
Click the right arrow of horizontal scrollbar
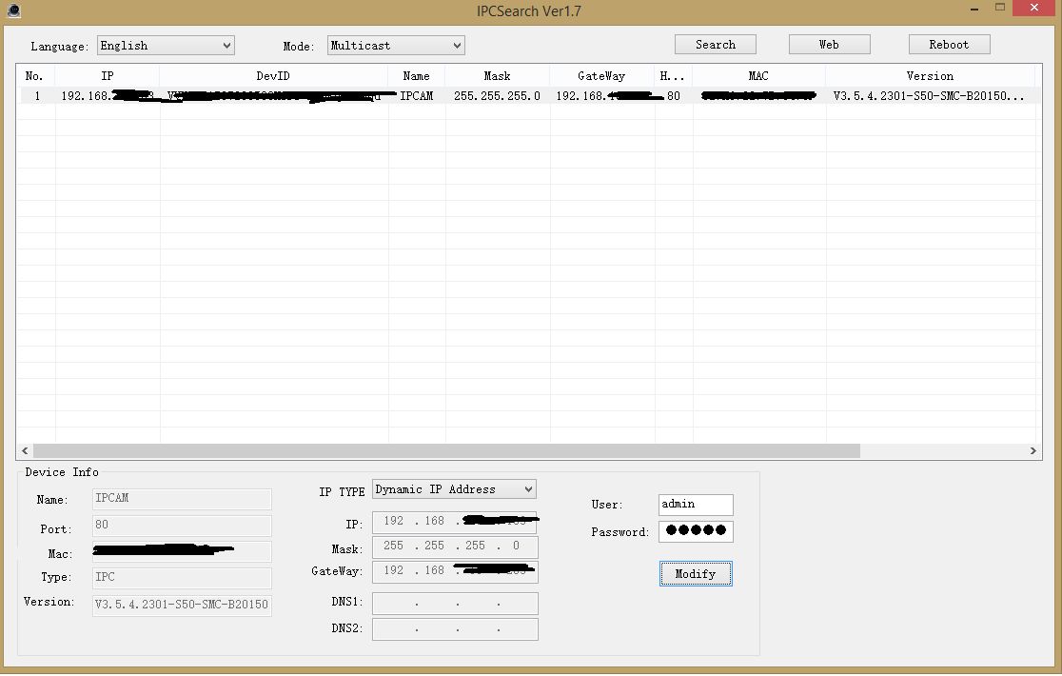[1034, 451]
